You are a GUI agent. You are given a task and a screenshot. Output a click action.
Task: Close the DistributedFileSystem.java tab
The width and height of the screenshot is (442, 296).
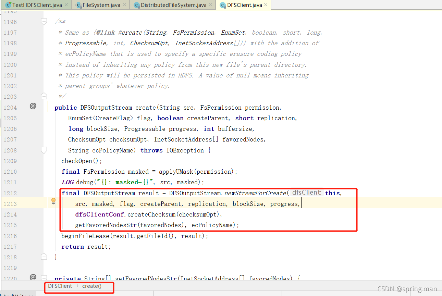pyautogui.click(x=210, y=5)
